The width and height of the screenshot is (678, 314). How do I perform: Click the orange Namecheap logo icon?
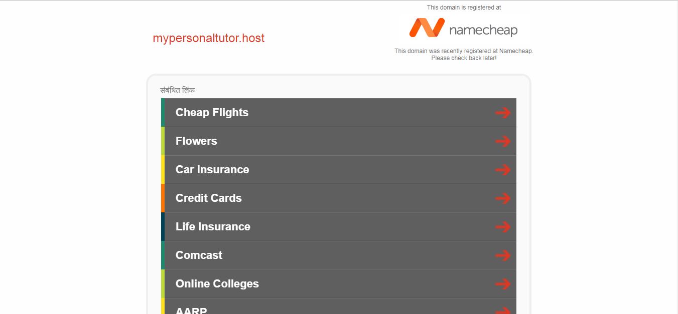click(x=427, y=28)
